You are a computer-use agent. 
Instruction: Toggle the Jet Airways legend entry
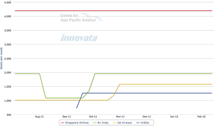tap(122, 123)
